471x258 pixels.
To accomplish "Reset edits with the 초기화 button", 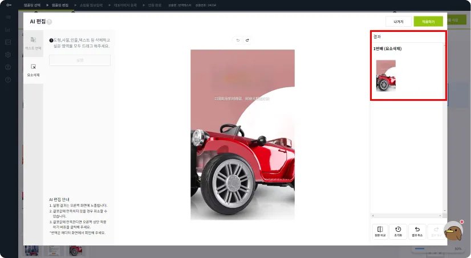I will pyautogui.click(x=398, y=232).
